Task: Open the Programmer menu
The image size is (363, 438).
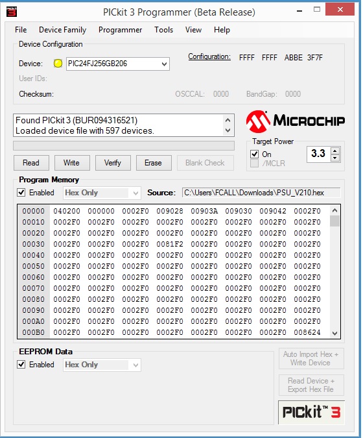Action: 121,30
